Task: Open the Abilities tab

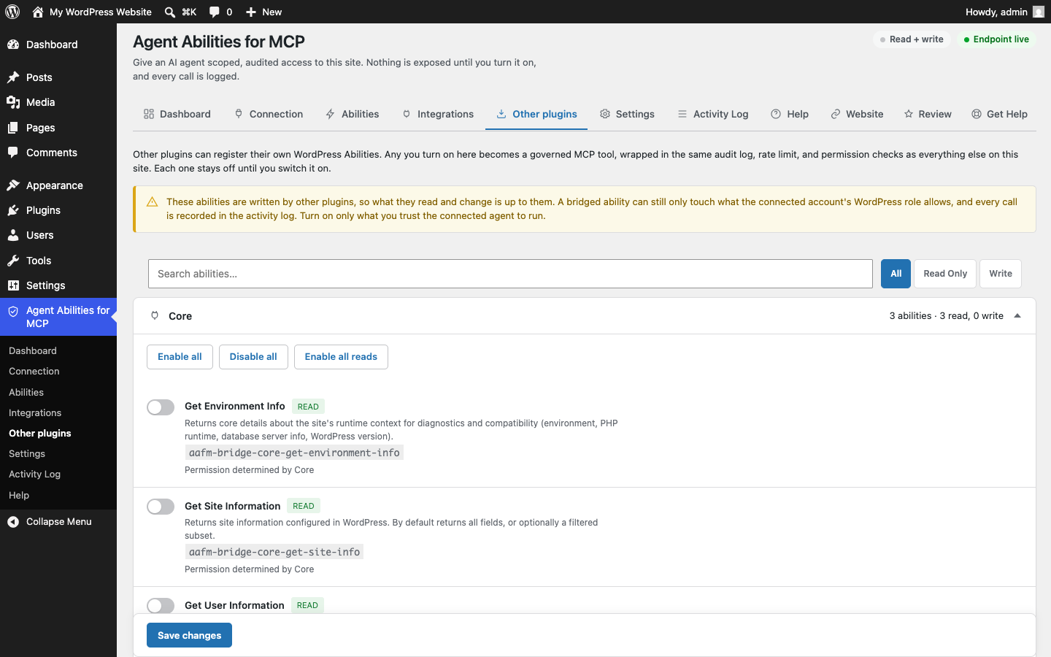Action: click(x=352, y=114)
